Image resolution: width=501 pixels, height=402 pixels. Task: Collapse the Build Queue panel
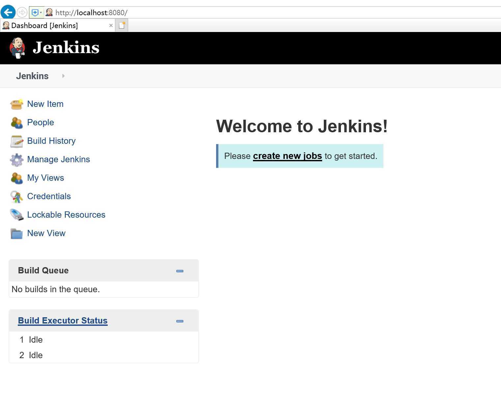(x=180, y=271)
